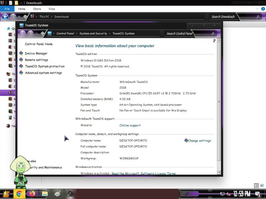266x199 pixels.
Task: Click the Control Panel search magnifier icon
Action: (x=213, y=33)
